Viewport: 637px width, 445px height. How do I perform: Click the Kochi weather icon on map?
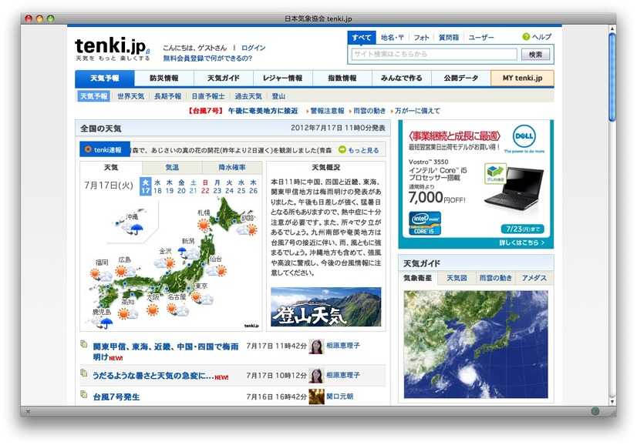127,313
